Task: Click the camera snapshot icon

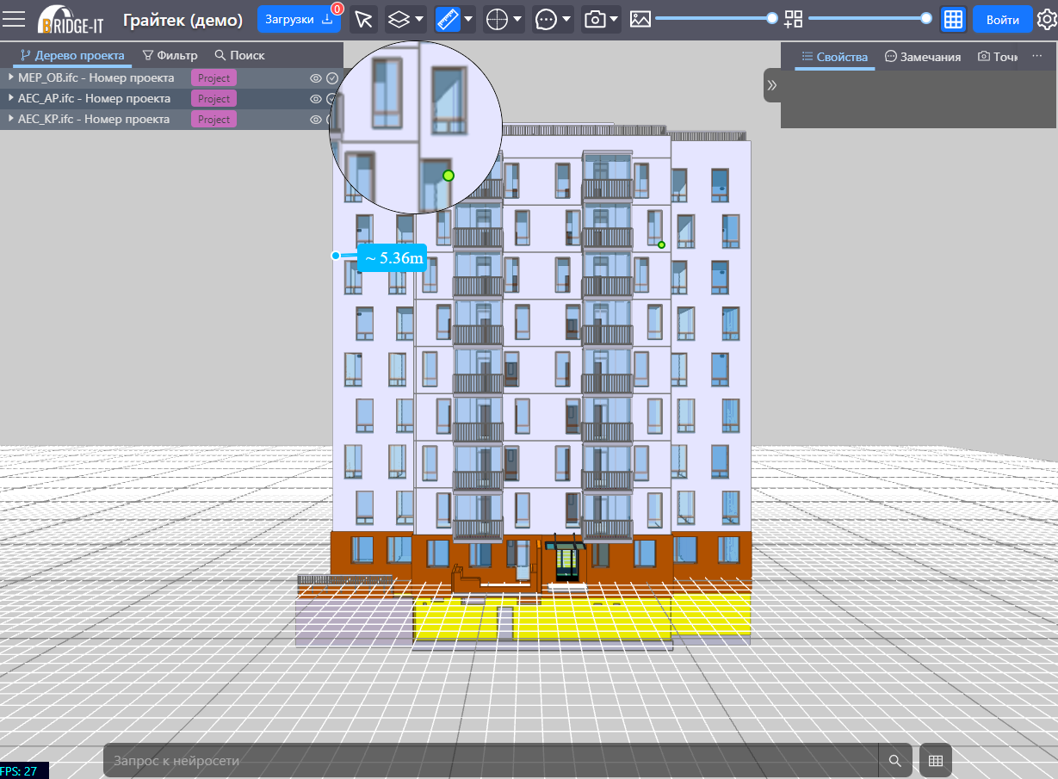Action: coord(595,20)
